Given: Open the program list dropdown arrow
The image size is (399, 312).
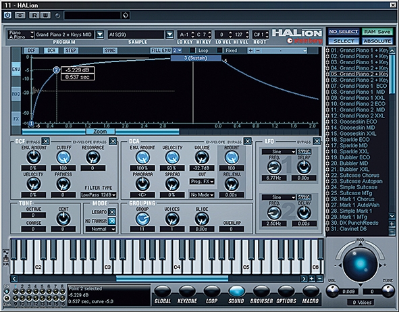Looking at the screenshot, I should tap(100, 34).
